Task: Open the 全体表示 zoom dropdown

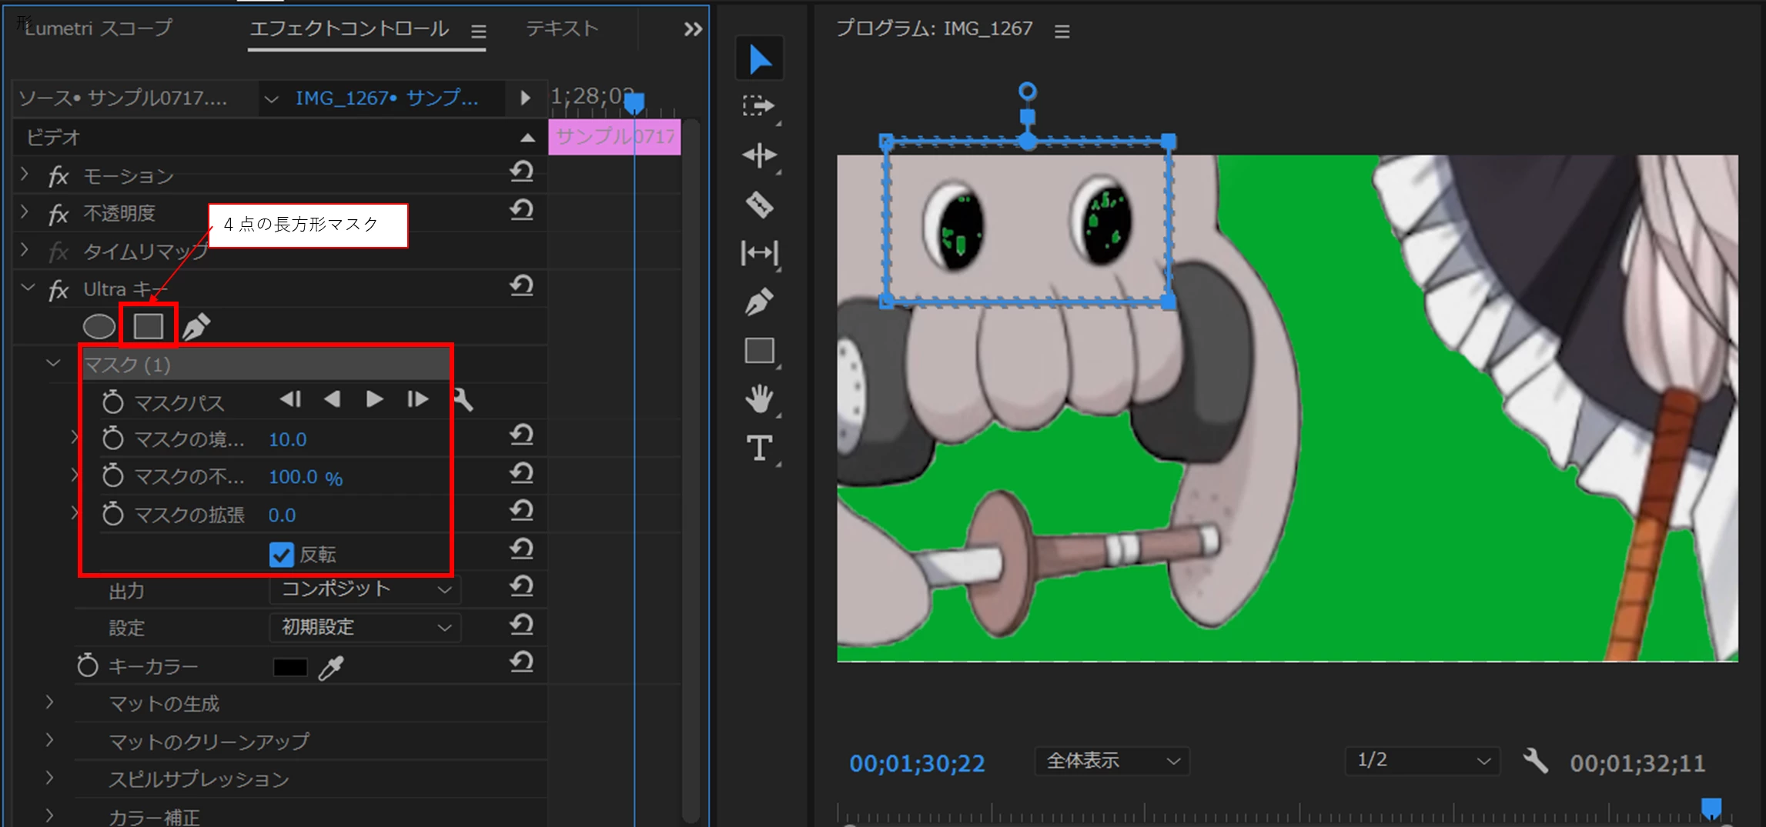Action: click(x=1112, y=761)
